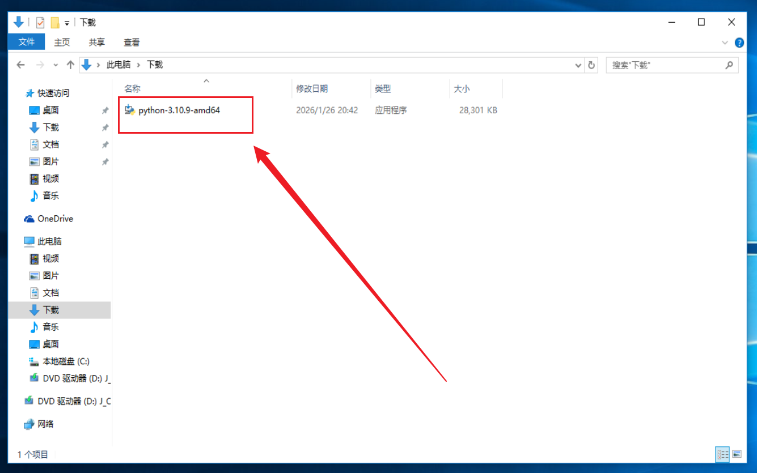Image resolution: width=757 pixels, height=473 pixels.
Task: Sort by the 修改日期 column header
Action: click(312, 89)
